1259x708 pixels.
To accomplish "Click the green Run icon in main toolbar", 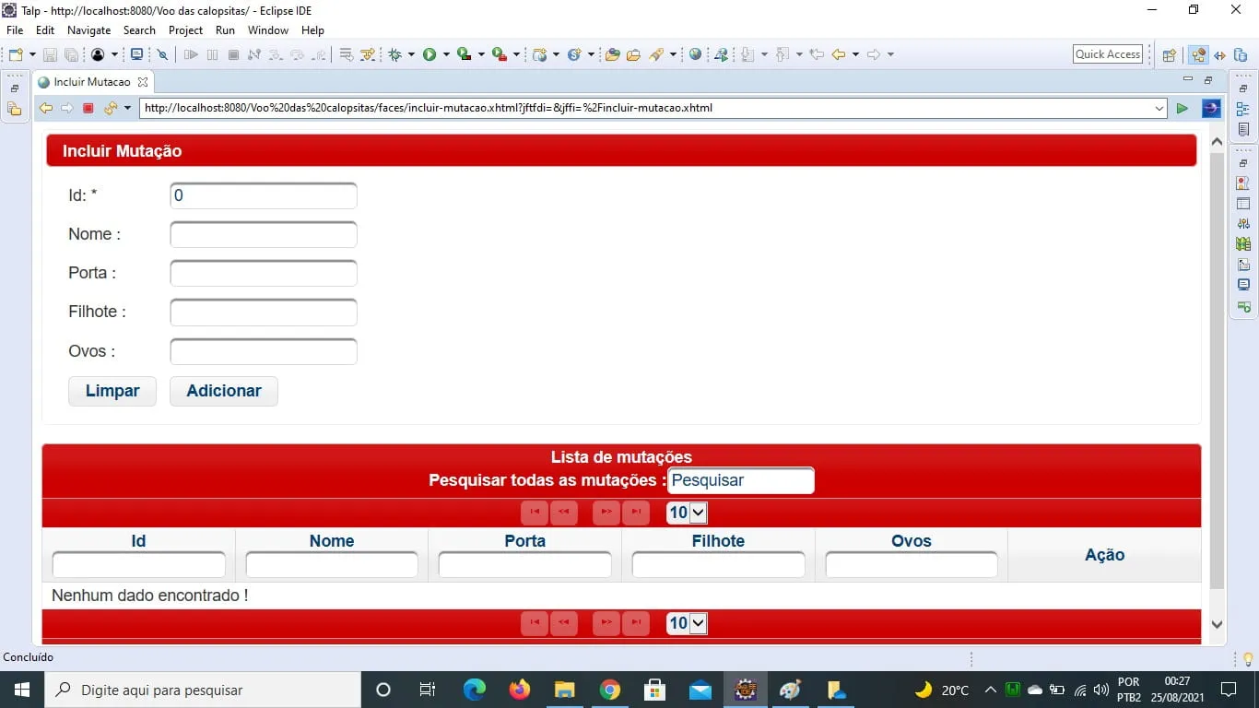I will 429,55.
